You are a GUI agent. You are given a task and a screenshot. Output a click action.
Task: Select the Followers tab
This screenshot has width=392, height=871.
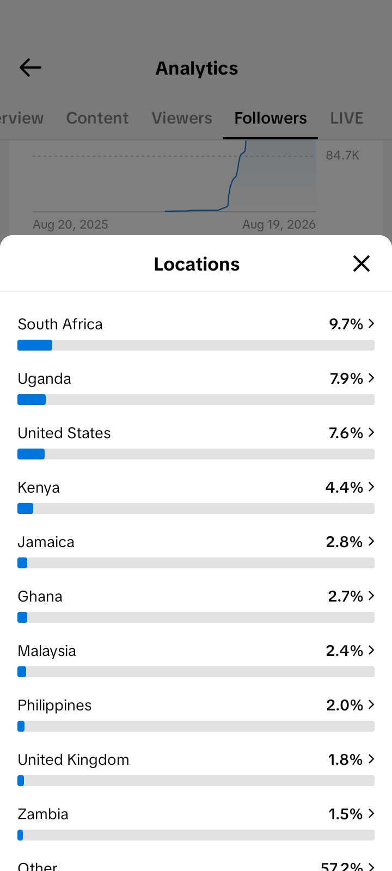[271, 118]
